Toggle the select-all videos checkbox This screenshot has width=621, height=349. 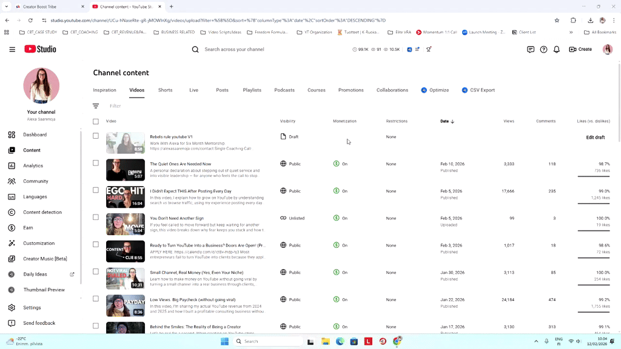[x=96, y=121]
